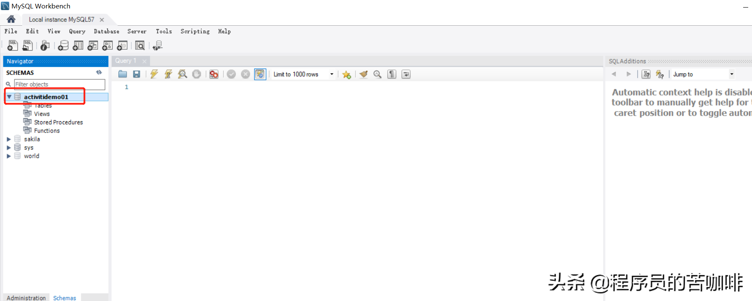
Task: Open the Tools menu
Action: 164,31
